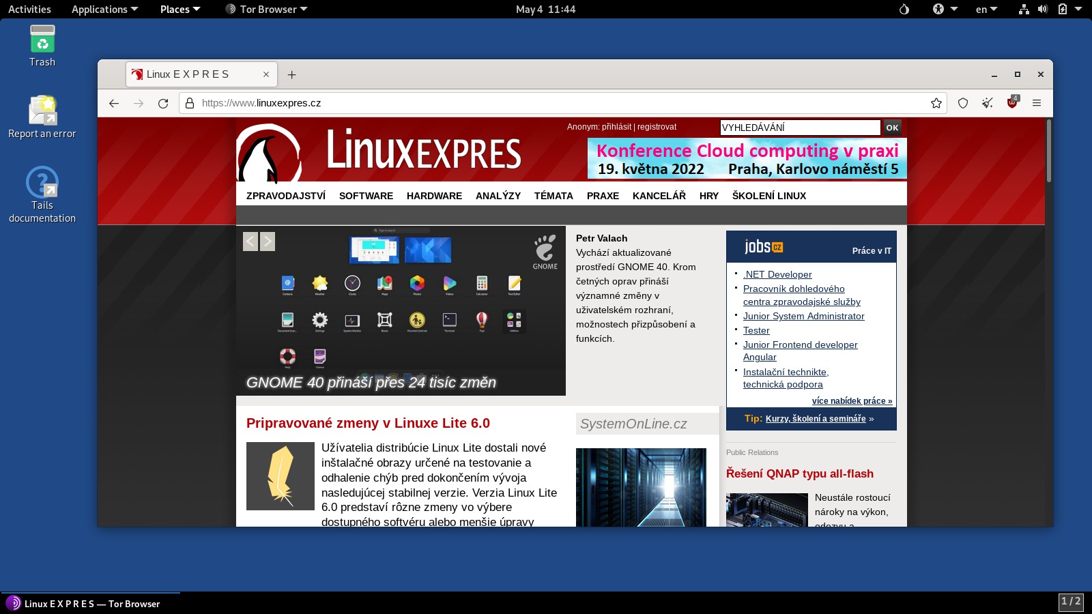Screen dimensions: 1092x614
Task: Show next slide in the article carousel
Action: (268, 242)
